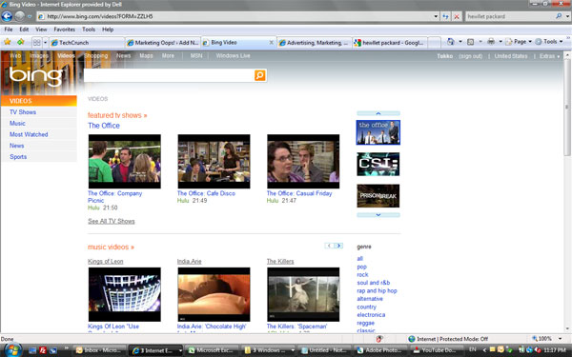Select TV Shows in left sidebar
572x357 pixels.
coord(23,112)
